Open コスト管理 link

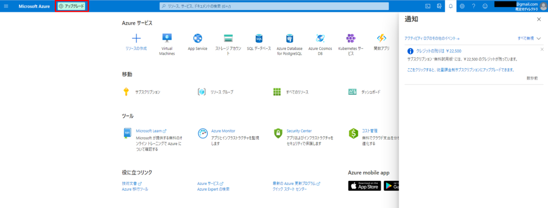[x=370, y=131]
